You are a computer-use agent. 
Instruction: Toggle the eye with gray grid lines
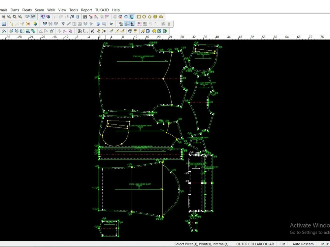tap(145, 24)
